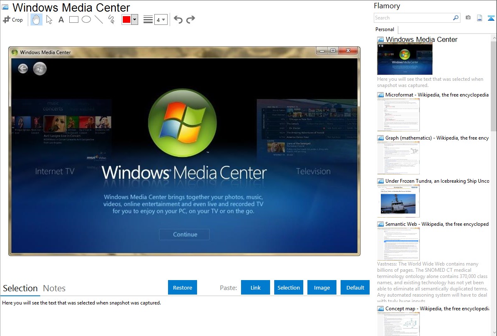Paste as Image

pos(322,287)
